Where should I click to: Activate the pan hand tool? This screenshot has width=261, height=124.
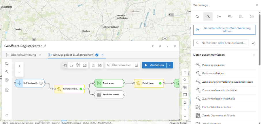point(65,65)
